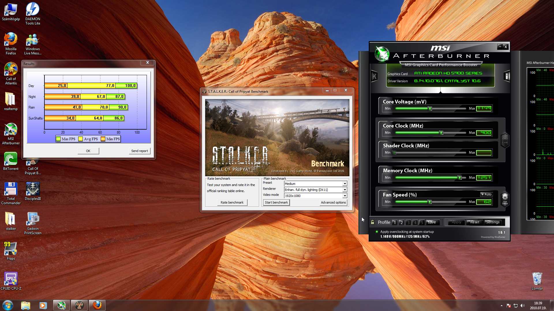Click the Afterburner profile lock icon
Image resolution: width=554 pixels, height=311 pixels.
[x=373, y=222]
